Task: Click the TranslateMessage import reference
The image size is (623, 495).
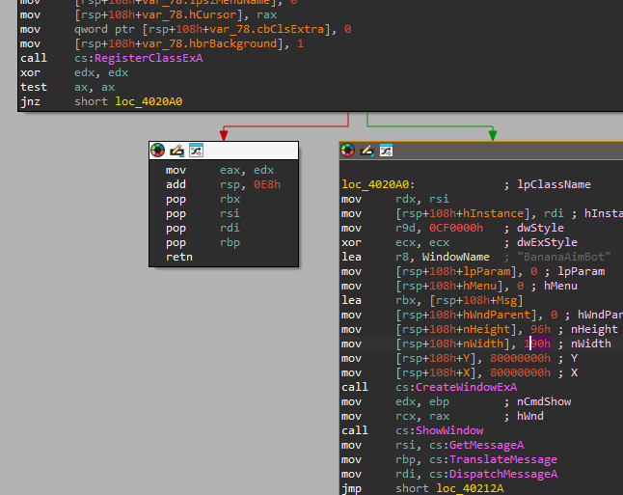Action: [x=503, y=459]
